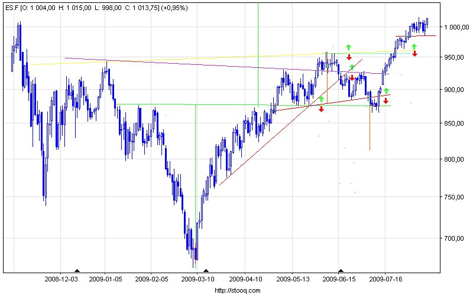The height and width of the screenshot is (295, 473).
Task: Click the green up arrow directly above 2009-05-13
Action: click(x=321, y=99)
